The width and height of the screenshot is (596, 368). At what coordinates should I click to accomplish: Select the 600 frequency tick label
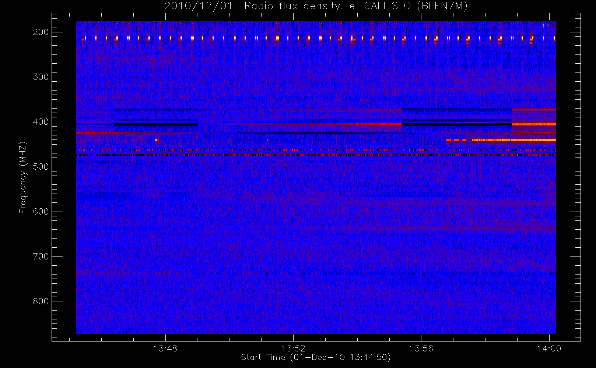click(41, 212)
